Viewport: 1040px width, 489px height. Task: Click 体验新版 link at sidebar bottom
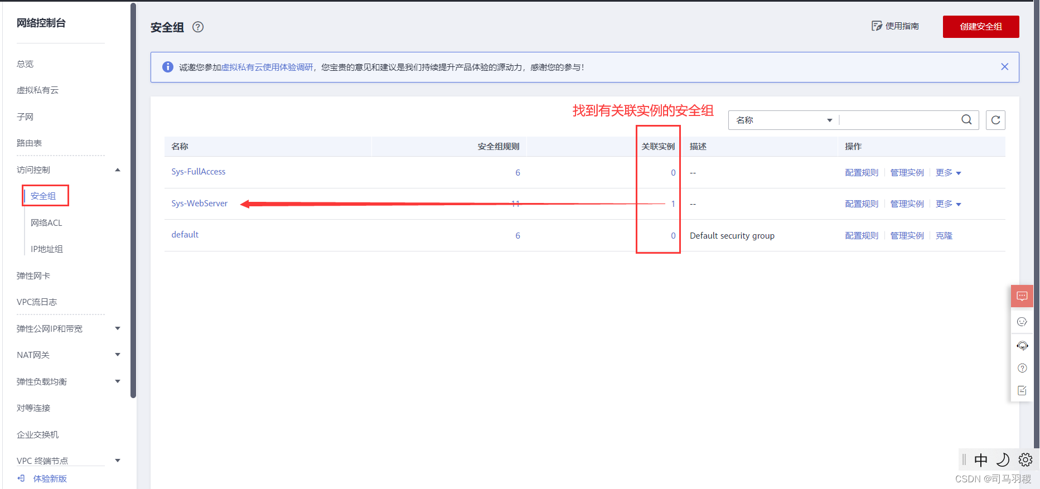(x=50, y=479)
